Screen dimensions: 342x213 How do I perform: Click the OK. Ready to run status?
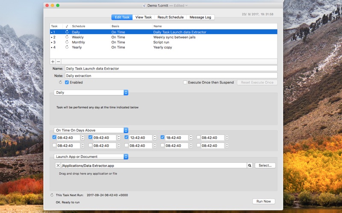point(68,202)
